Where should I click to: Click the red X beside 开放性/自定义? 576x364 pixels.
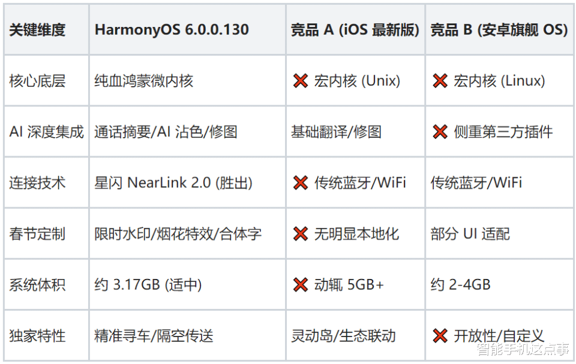coord(440,336)
